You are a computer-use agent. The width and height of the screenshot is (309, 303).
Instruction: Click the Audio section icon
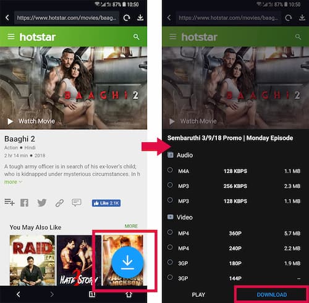pyautogui.click(x=170, y=155)
